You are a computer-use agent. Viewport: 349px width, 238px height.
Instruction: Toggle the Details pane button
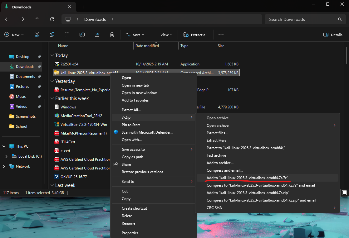coord(333,35)
